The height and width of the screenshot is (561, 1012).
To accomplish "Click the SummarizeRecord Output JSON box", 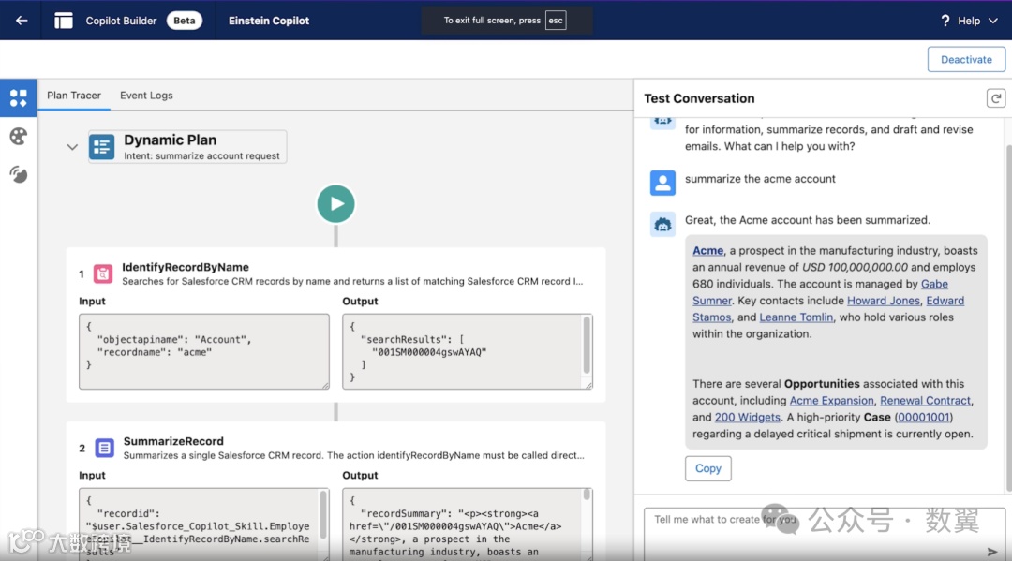I will tap(468, 524).
